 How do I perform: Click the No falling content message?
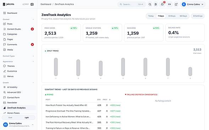pos(163,101)
